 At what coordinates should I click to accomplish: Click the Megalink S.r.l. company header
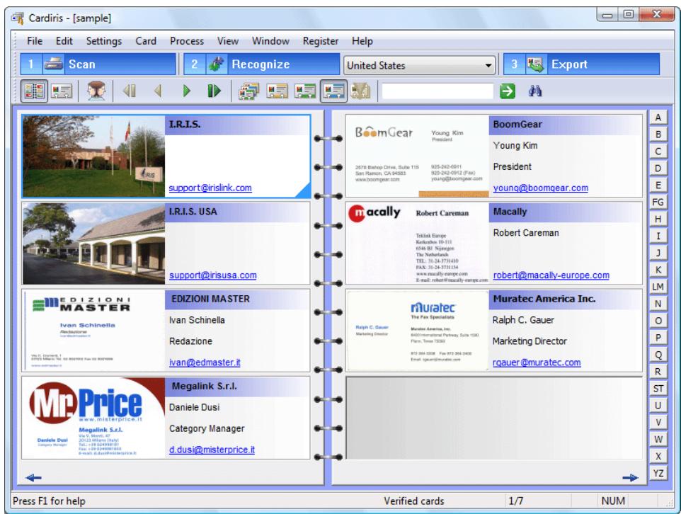pyautogui.click(x=238, y=387)
